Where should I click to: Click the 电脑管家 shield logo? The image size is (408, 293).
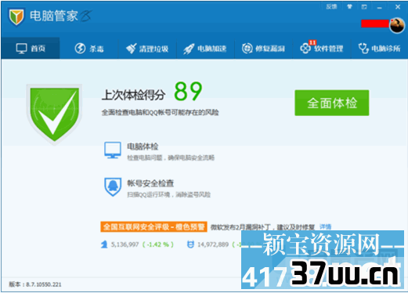pyautogui.click(x=16, y=16)
